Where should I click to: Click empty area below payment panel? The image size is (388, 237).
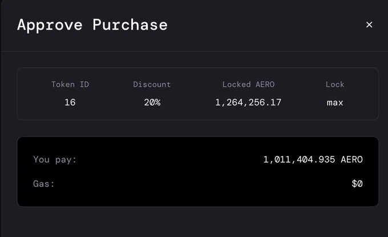tap(198, 222)
